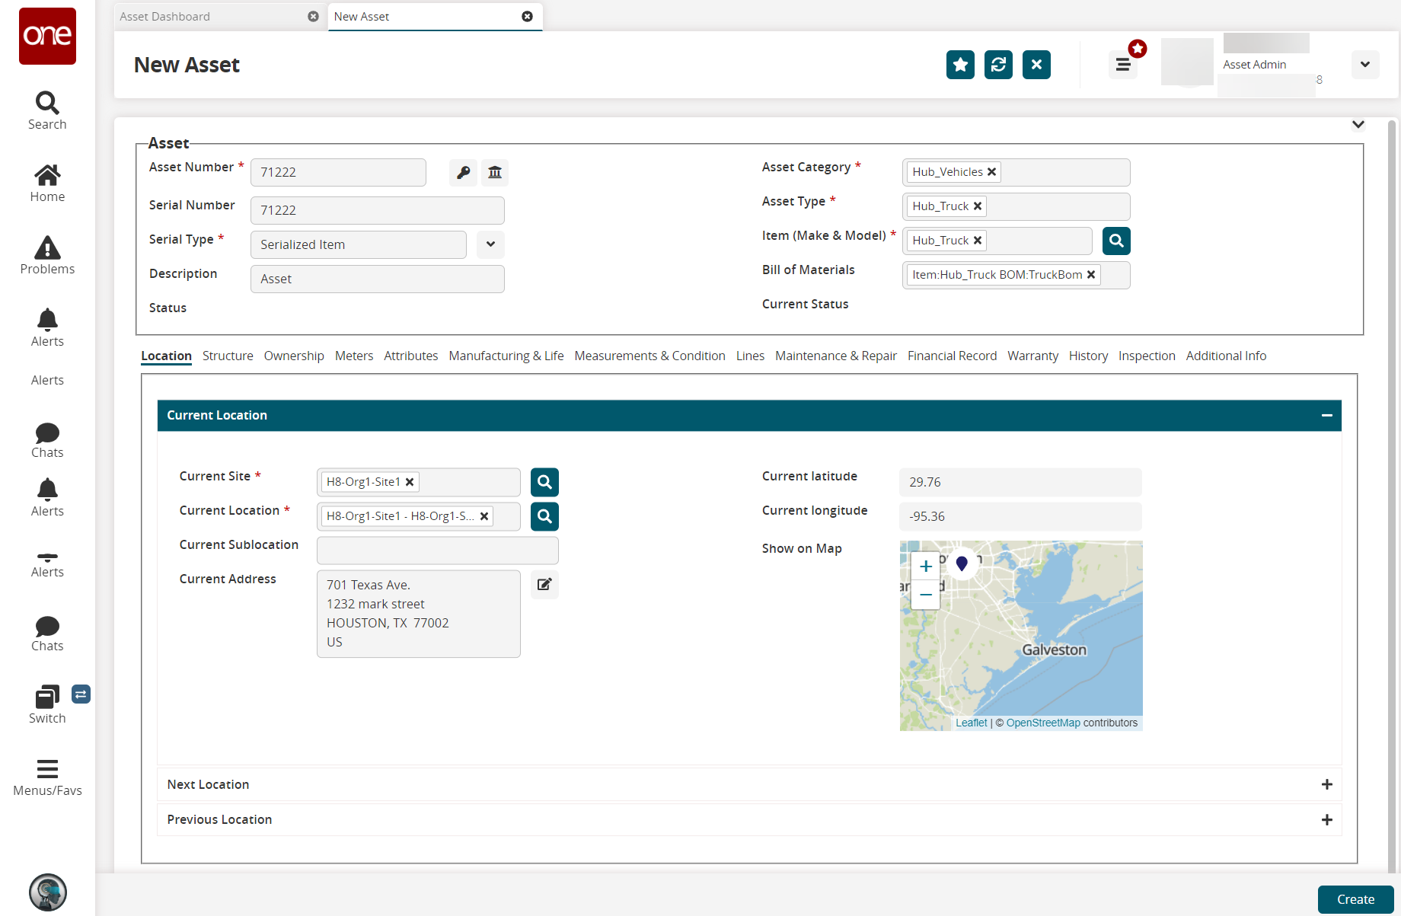The image size is (1401, 916).
Task: Click the Current Sublocation input field
Action: (x=437, y=551)
